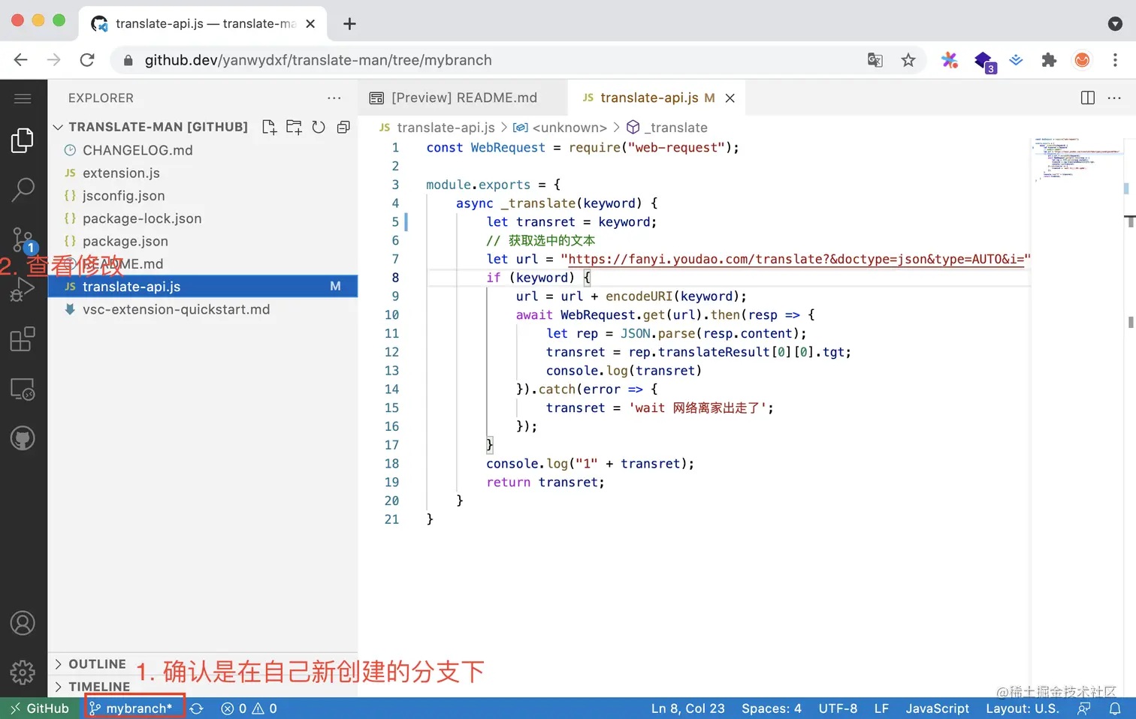Click the editor minimap code preview
This screenshot has height=719, width=1136.
coord(1077,159)
